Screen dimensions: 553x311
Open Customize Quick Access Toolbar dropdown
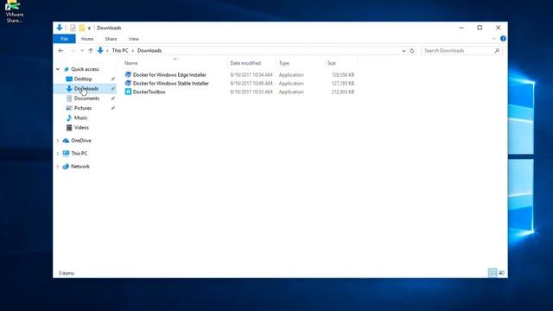[x=89, y=28]
